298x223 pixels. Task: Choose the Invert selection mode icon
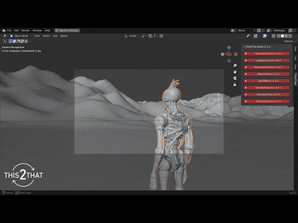click(x=22, y=42)
